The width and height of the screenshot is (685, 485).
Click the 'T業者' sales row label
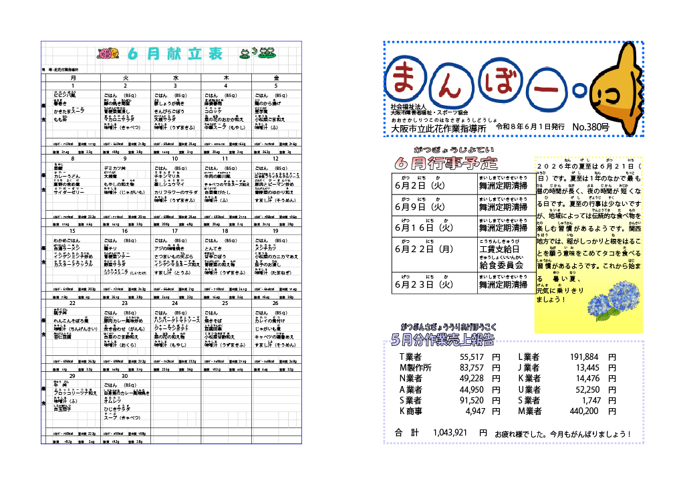[x=410, y=357]
